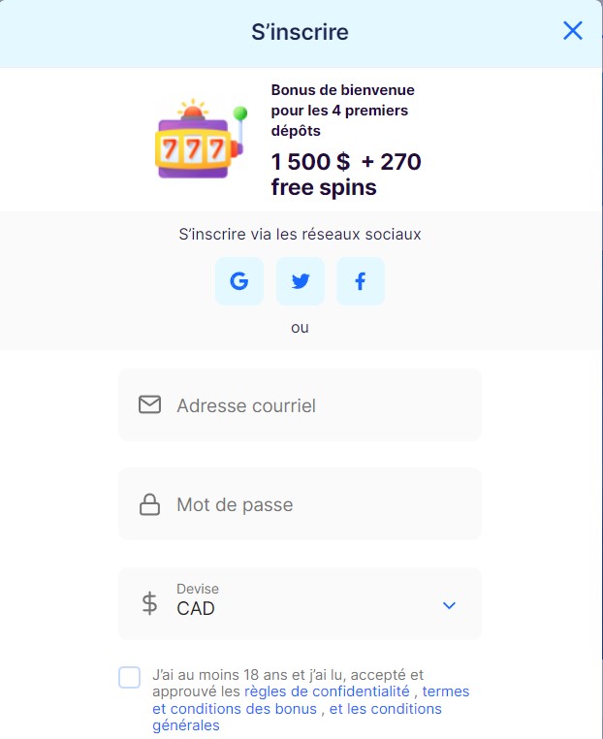The height and width of the screenshot is (739, 603).
Task: Sign up with the Facebook icon
Action: click(361, 282)
